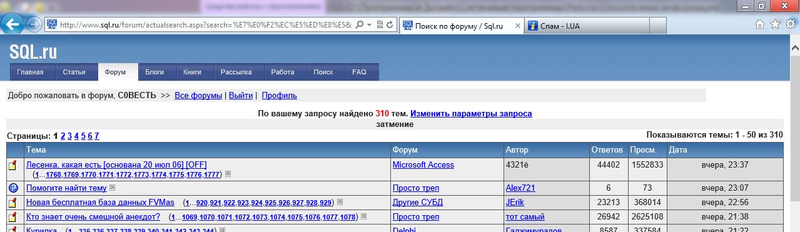The height and width of the screenshot is (232, 800).
Task: Go to results page 7
Action: coord(97,136)
